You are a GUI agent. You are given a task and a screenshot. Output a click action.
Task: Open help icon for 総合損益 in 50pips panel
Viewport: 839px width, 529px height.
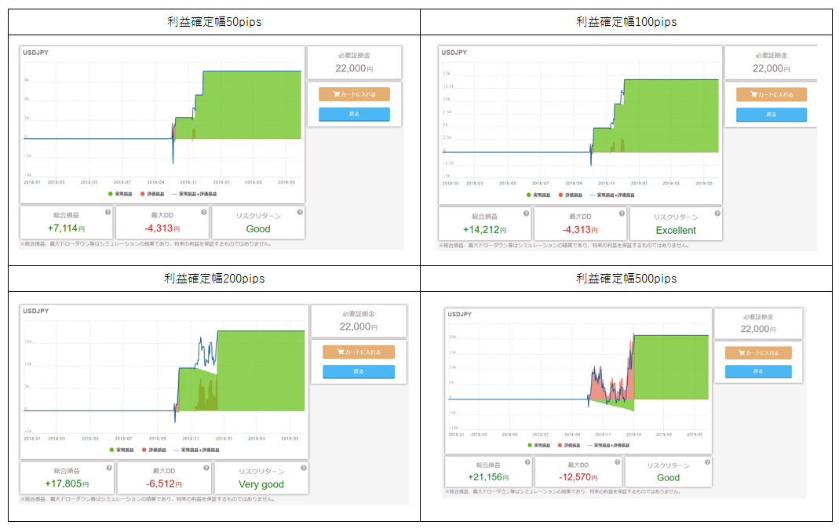108,211
